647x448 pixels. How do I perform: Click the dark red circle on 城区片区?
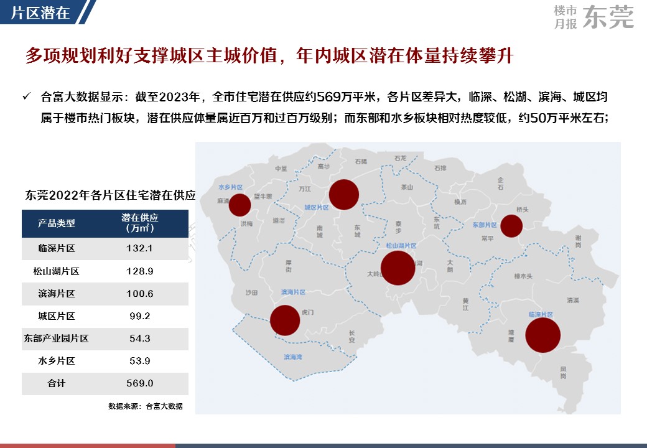tap(344, 194)
